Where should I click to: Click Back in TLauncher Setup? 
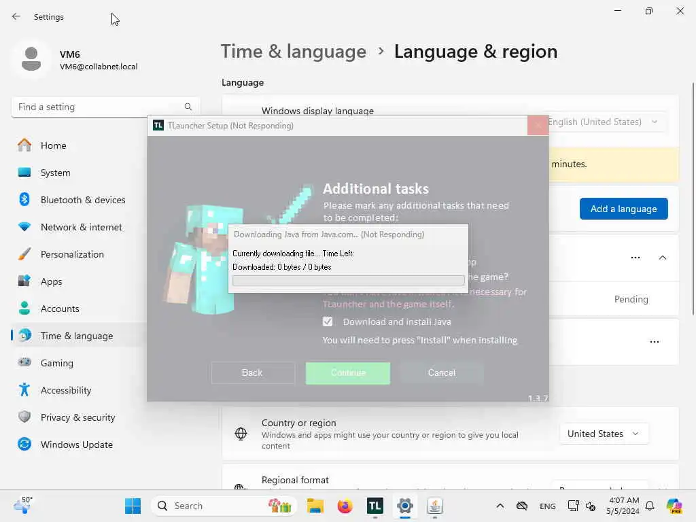coord(252,373)
